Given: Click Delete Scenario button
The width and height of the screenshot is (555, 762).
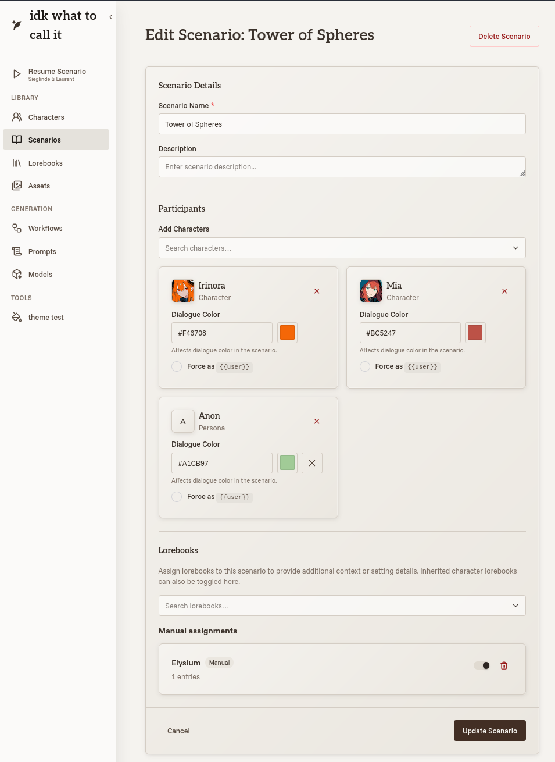Looking at the screenshot, I should click(x=504, y=36).
